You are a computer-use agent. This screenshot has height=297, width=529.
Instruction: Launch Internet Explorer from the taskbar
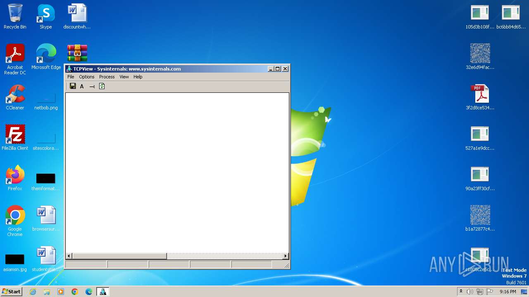[33, 292]
